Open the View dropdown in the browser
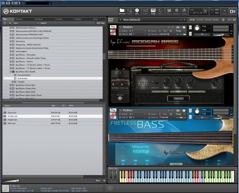Image resolution: width=239 pixels, height=193 pixels. 26,23
